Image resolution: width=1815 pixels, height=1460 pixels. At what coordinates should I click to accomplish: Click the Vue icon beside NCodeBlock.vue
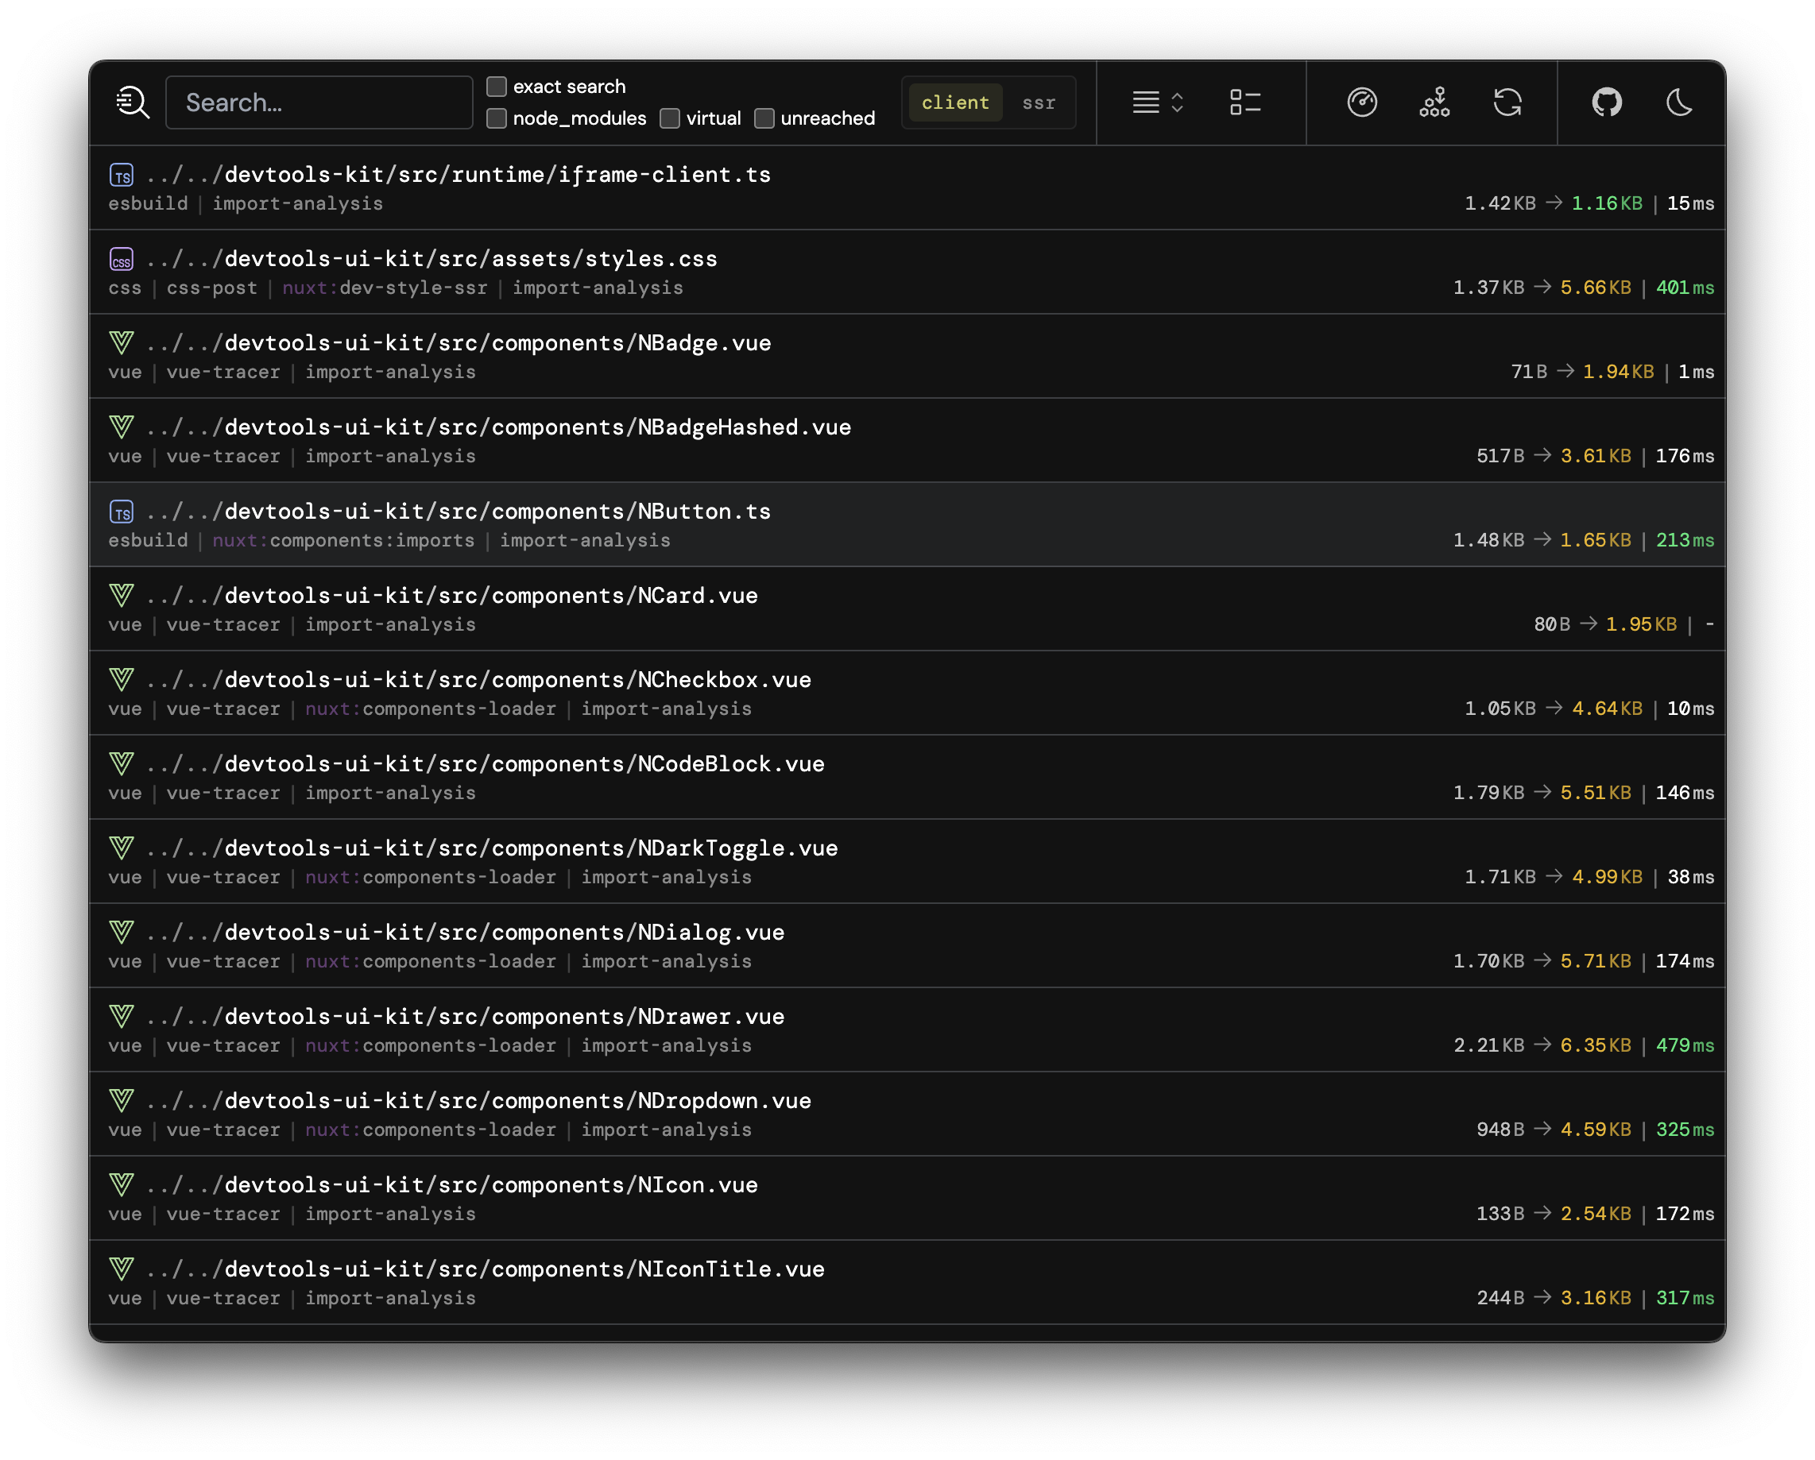[x=122, y=764]
